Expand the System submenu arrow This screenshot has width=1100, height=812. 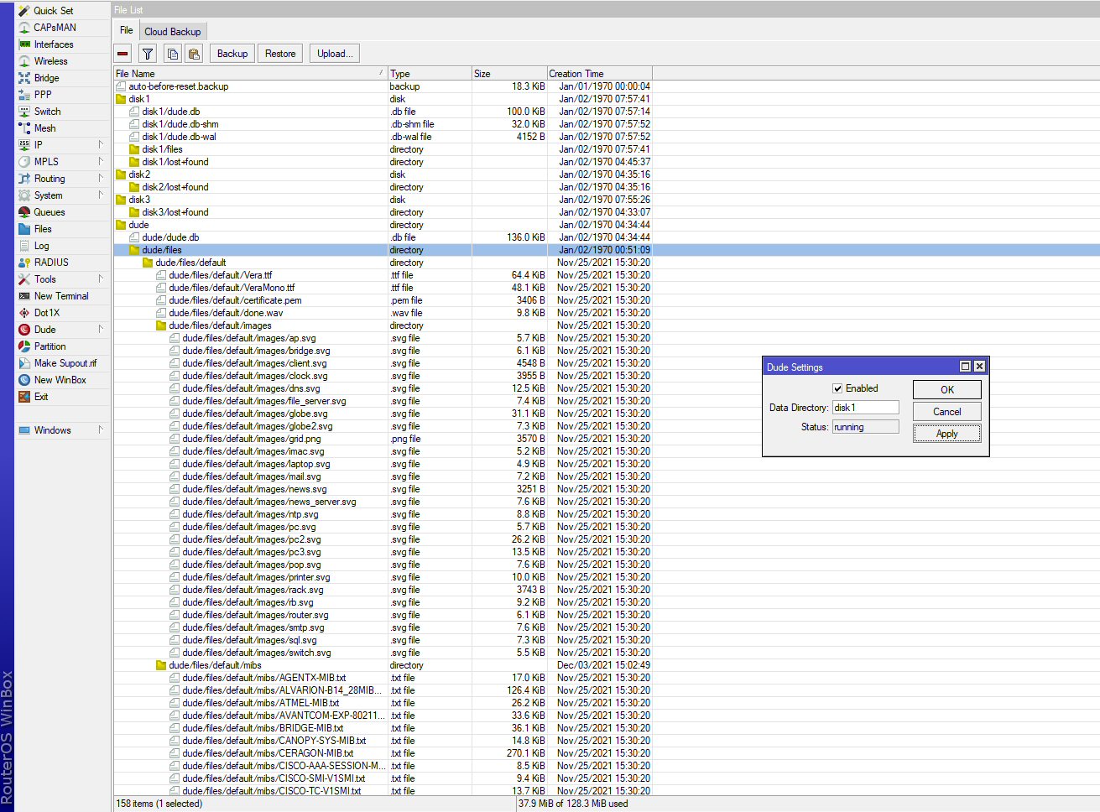101,195
